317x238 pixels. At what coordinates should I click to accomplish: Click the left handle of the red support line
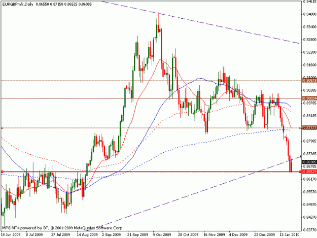click(x=2, y=172)
